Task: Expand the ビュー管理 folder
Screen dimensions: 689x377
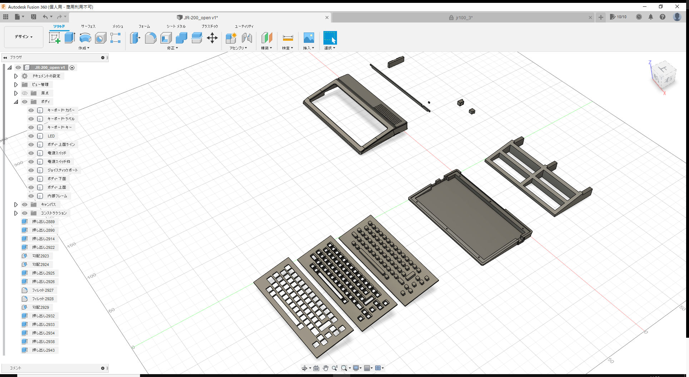Action: click(16, 85)
